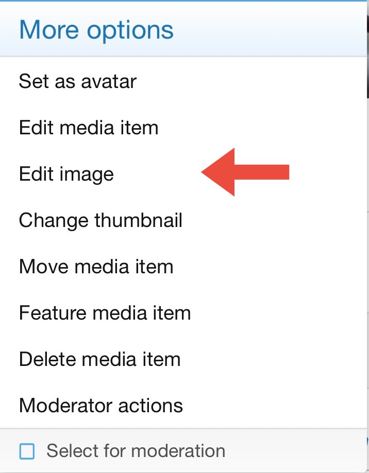
Task: Click the More options header
Action: 97,29
